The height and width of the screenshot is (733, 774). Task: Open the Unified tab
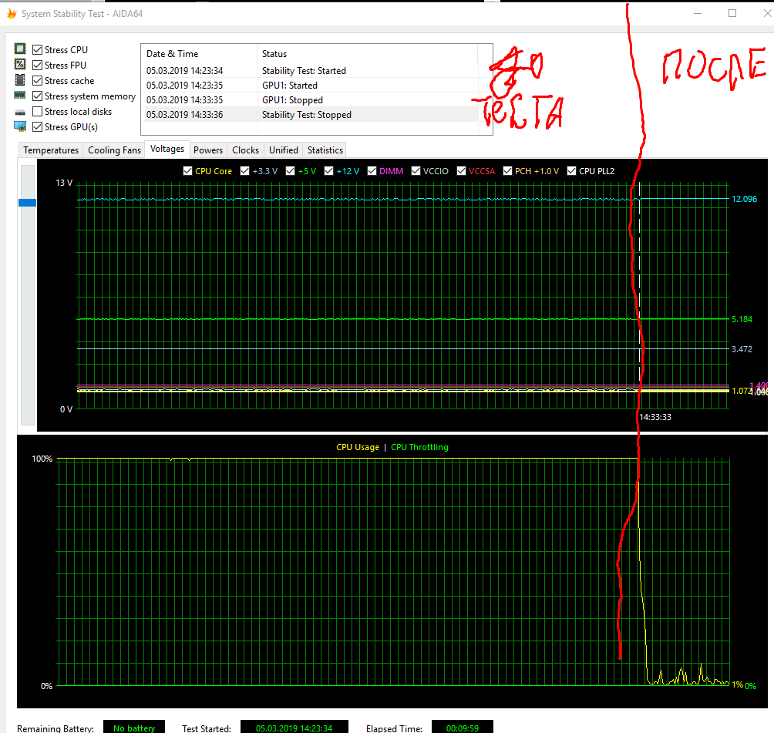tap(284, 150)
